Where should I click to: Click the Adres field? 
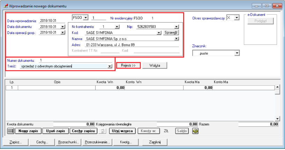(132, 45)
